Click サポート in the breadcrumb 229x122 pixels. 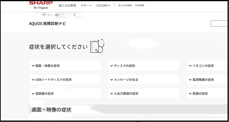click(45, 15)
